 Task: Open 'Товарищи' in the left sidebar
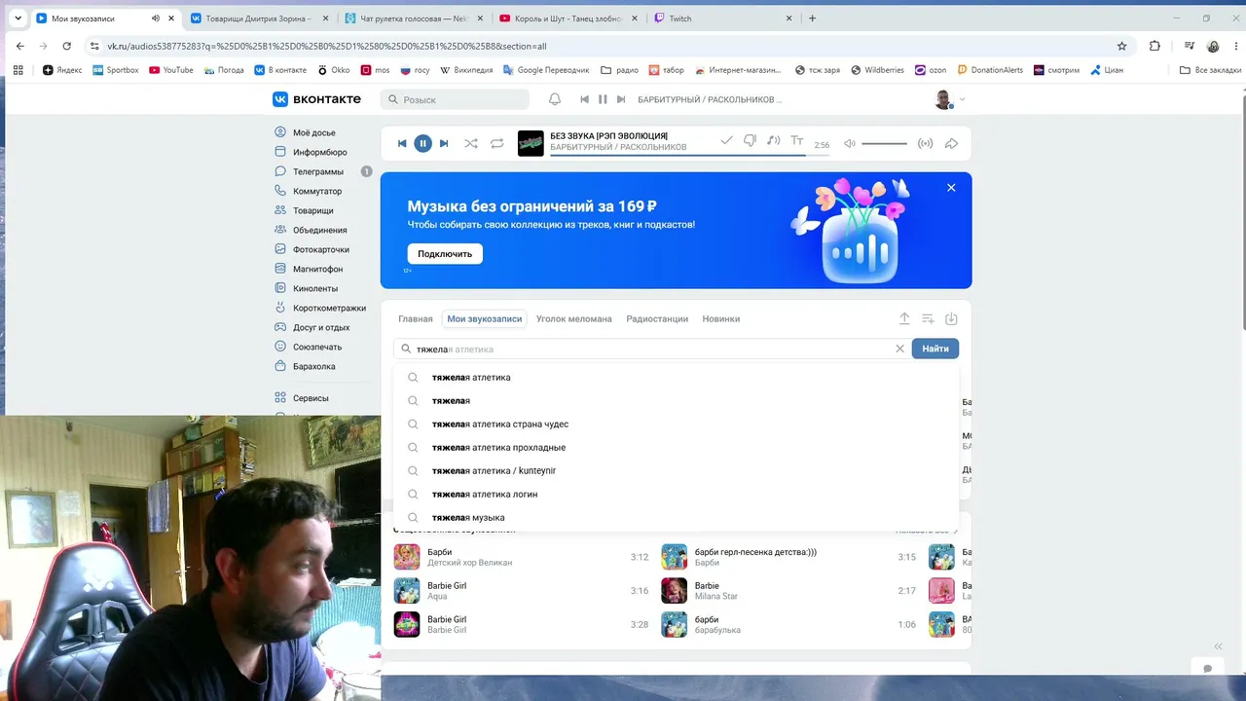tap(313, 210)
